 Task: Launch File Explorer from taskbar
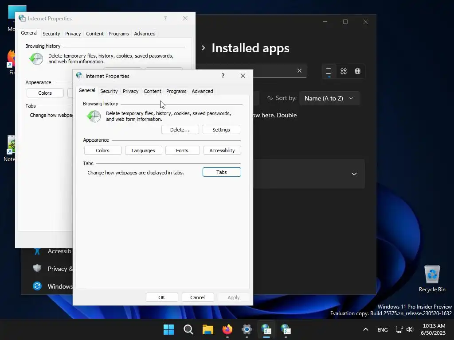tap(207, 329)
